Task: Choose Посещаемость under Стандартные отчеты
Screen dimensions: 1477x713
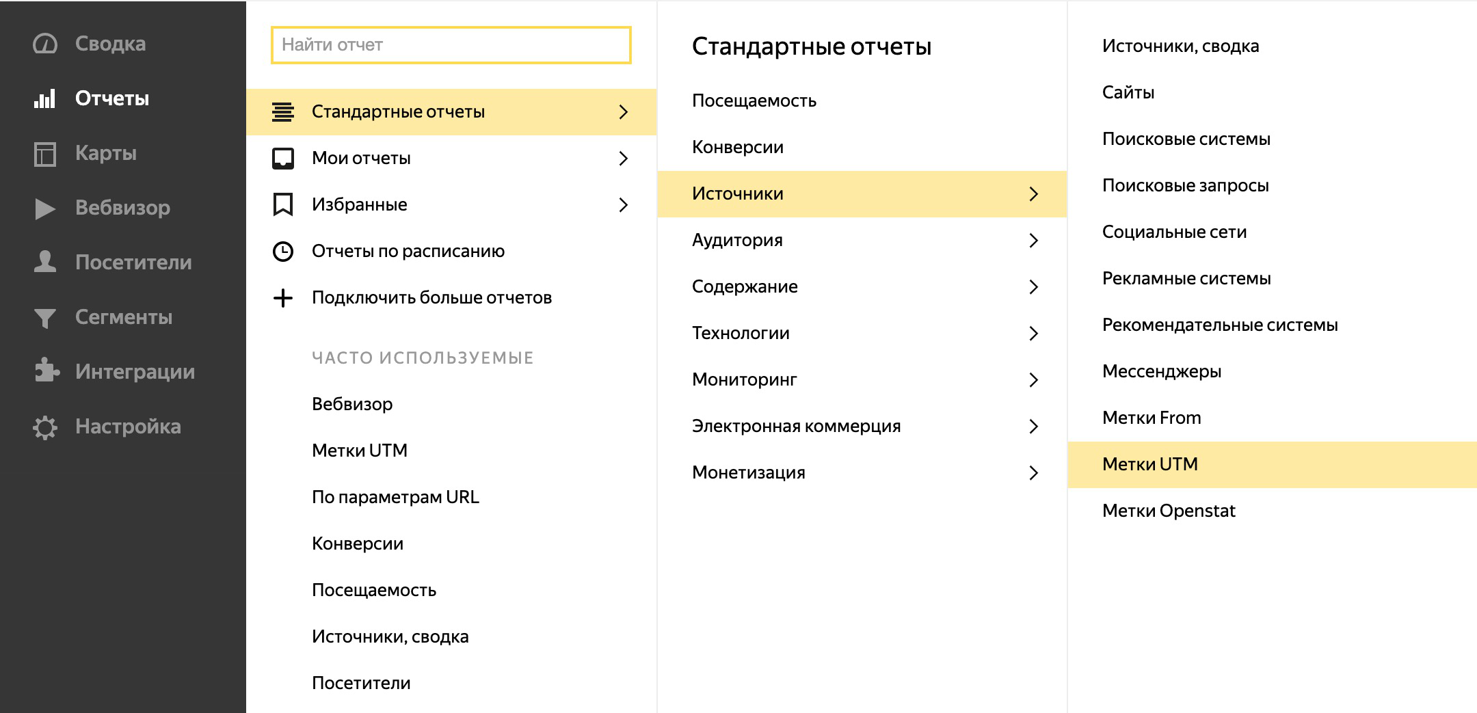Action: point(754,100)
